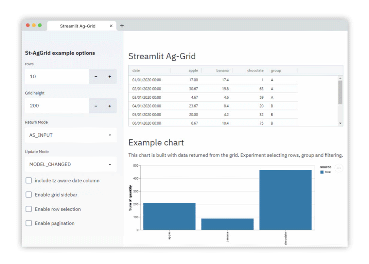Toggle Enable grid sidebar checkbox

click(x=29, y=195)
